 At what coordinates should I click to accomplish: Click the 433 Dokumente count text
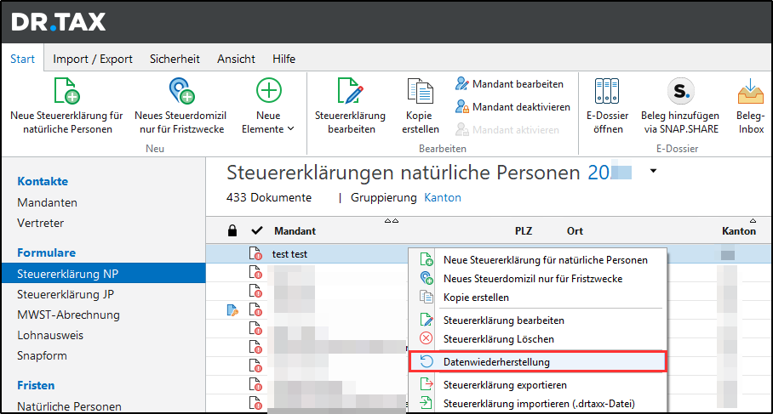[x=269, y=198]
